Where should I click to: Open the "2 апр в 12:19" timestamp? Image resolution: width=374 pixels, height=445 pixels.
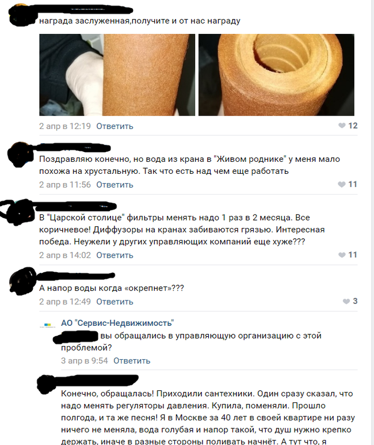(65, 126)
